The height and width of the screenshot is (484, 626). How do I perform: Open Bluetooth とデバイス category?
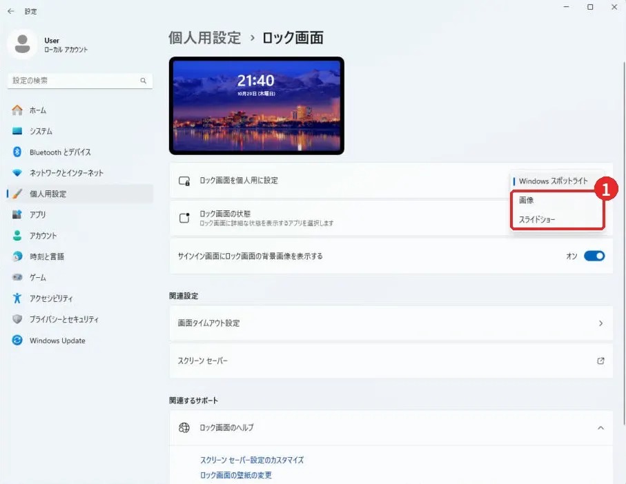coord(80,152)
